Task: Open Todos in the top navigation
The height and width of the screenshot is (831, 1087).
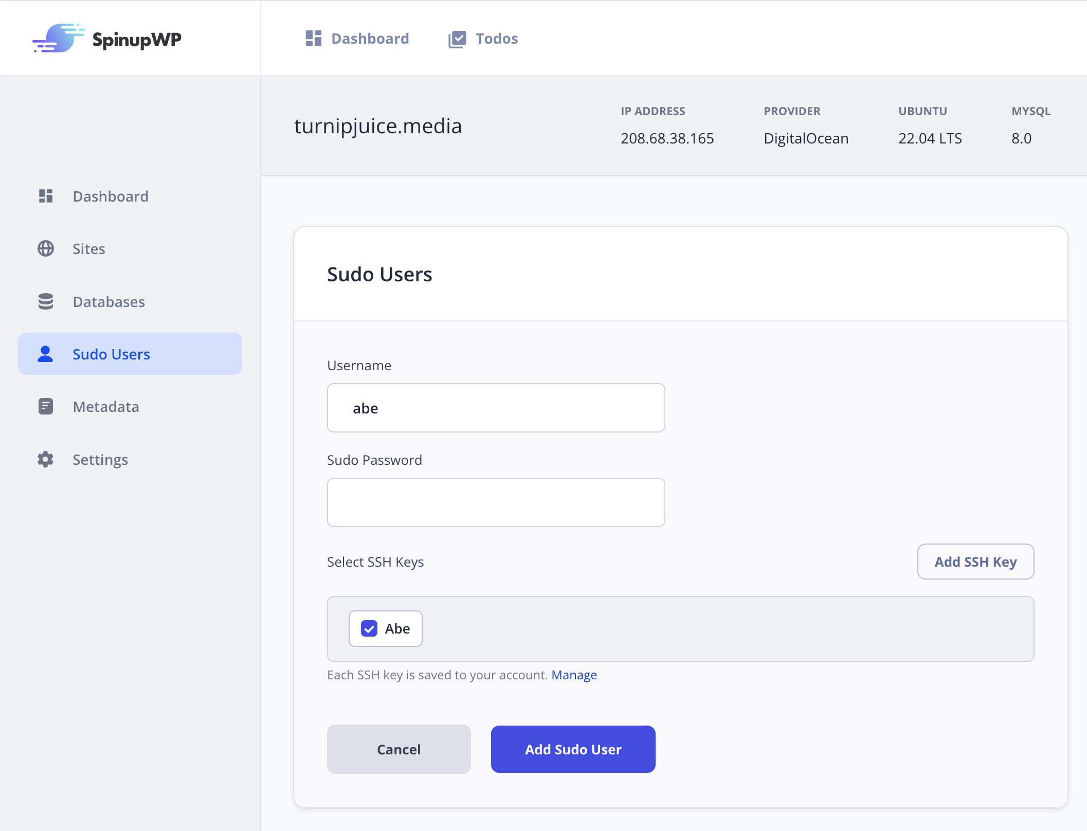Action: 483,39
